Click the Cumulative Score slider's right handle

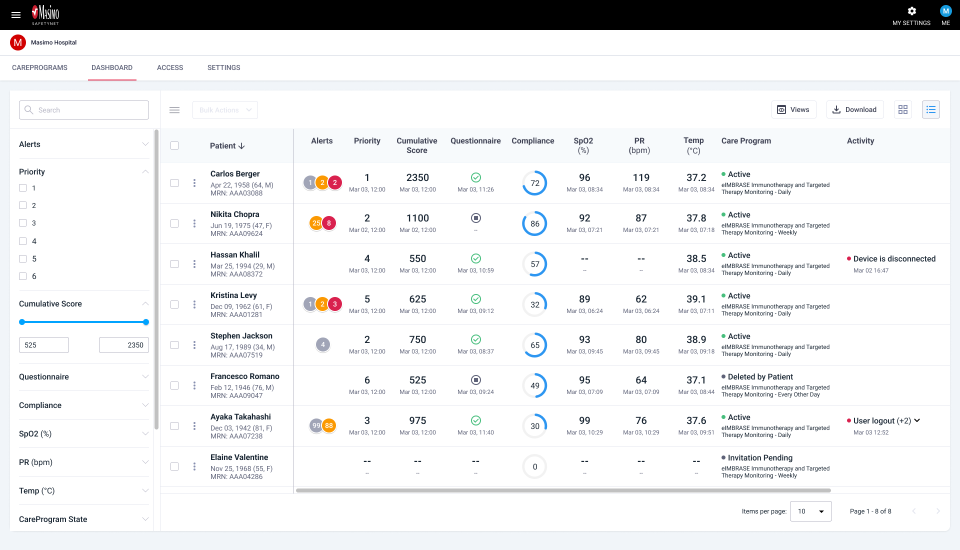coord(146,322)
